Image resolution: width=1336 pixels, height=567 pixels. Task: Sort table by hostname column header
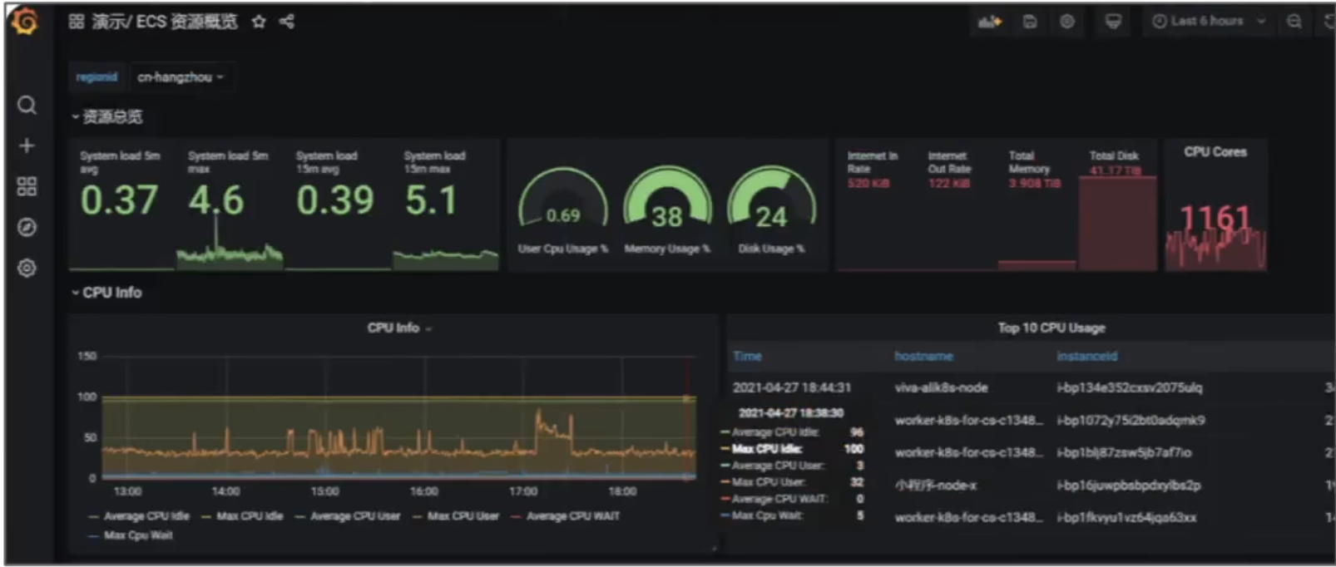click(923, 356)
